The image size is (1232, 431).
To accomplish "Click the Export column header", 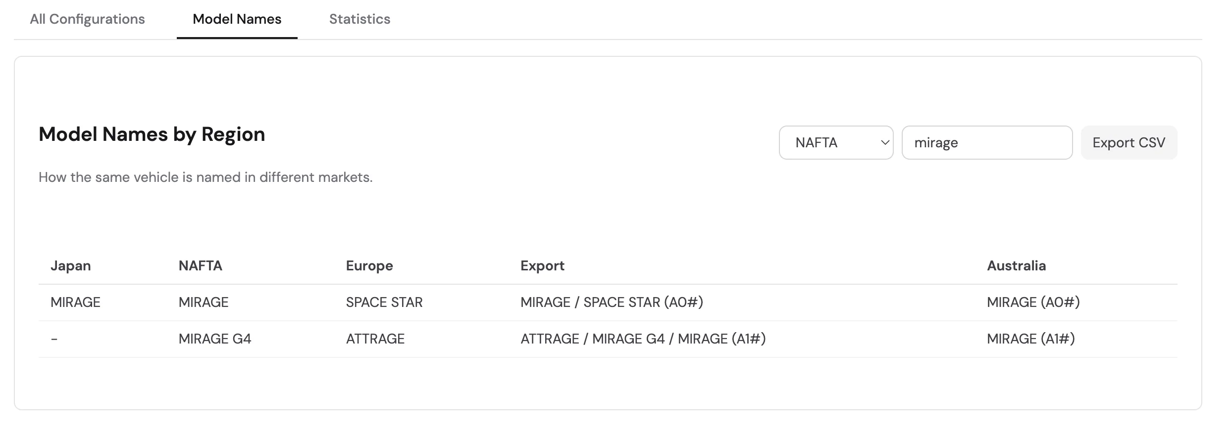I will click(542, 265).
